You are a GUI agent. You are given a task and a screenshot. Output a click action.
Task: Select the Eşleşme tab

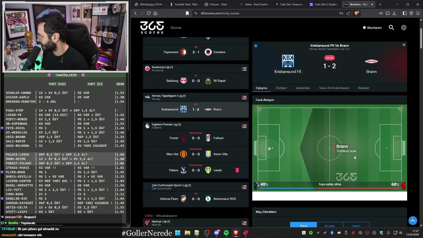click(261, 88)
